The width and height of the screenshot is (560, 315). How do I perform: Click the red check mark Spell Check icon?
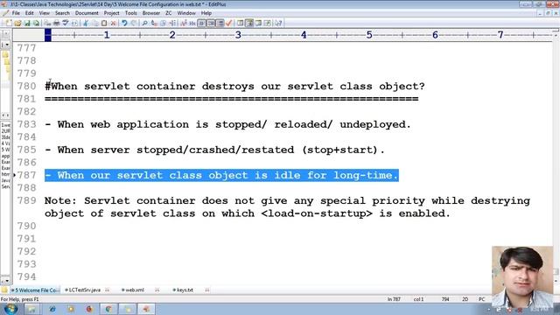(229, 24)
